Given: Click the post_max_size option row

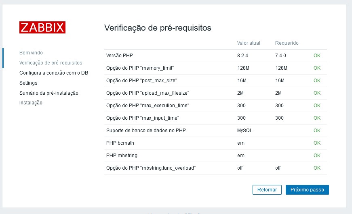Looking at the screenshot, I should pos(215,81).
